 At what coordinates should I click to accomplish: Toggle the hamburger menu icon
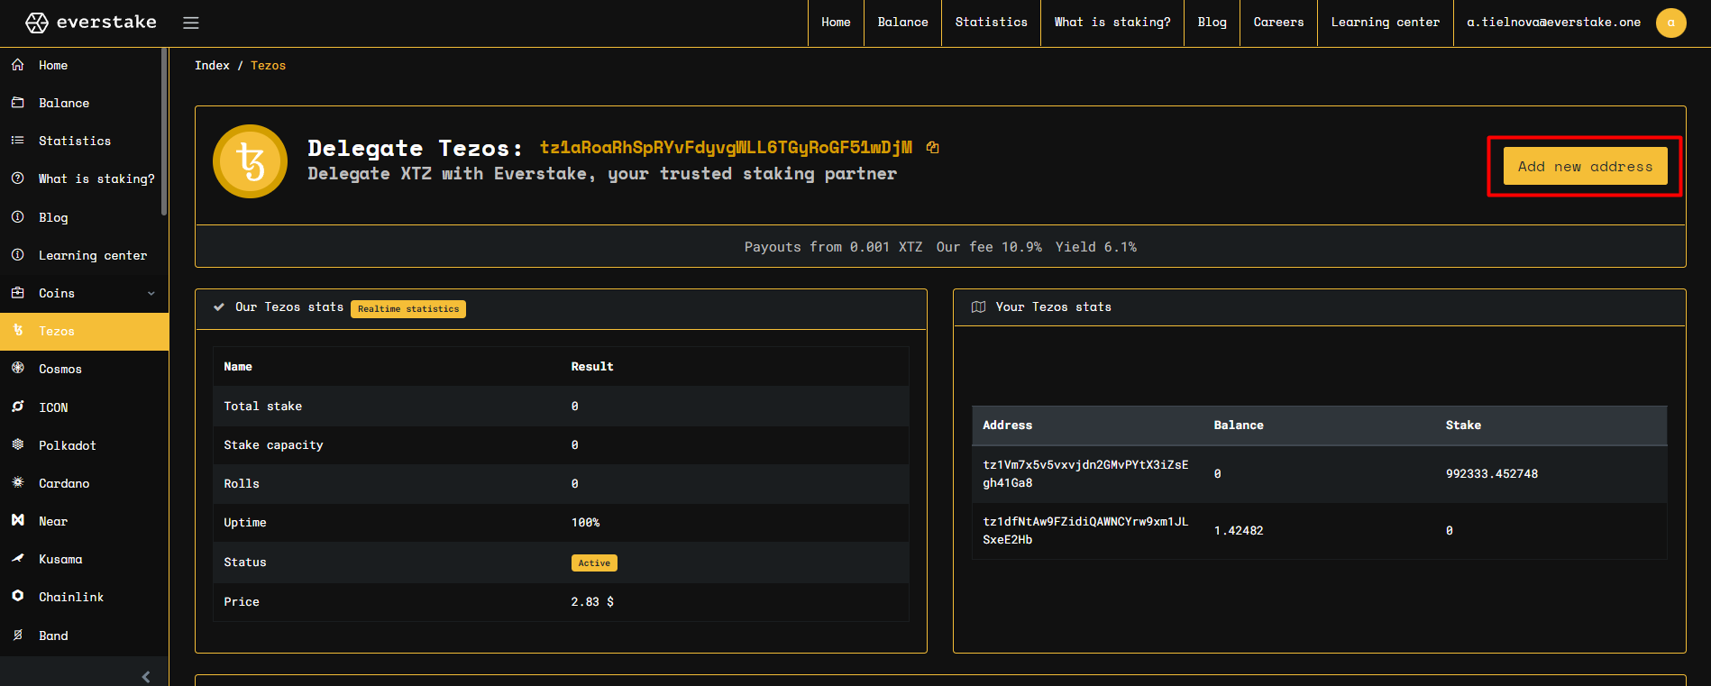tap(191, 23)
